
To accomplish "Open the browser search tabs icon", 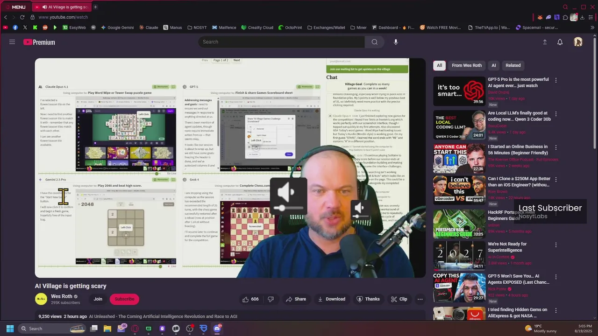I will [x=565, y=7].
